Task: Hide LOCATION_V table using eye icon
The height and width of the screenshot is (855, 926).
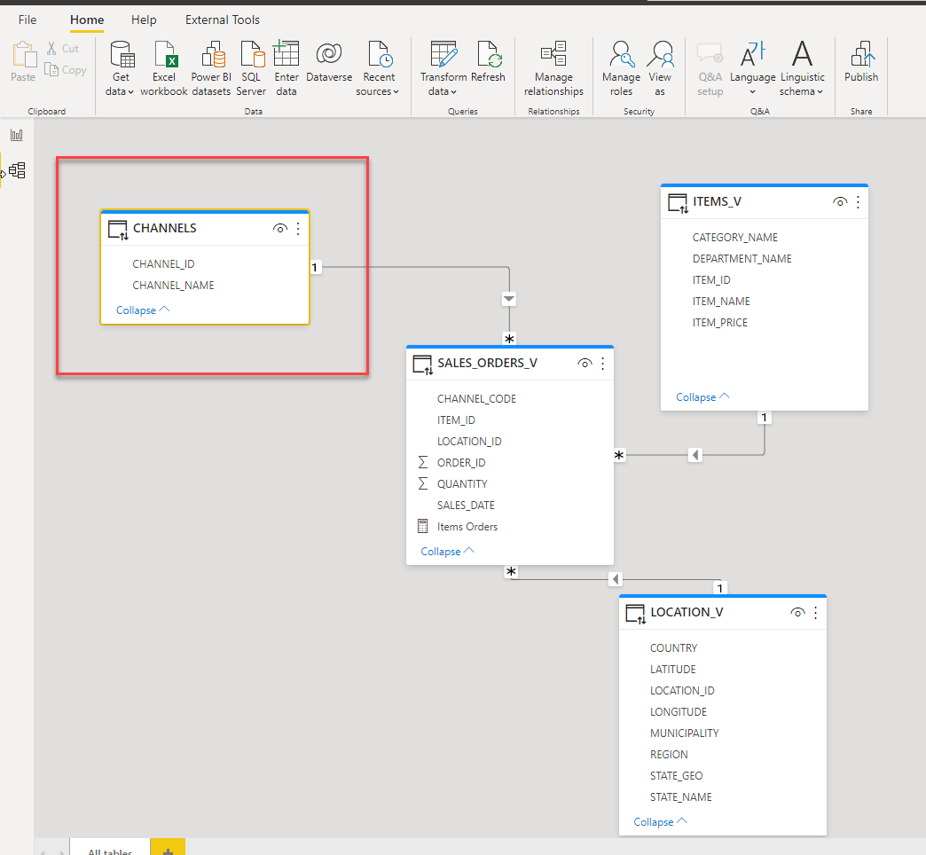Action: click(797, 613)
